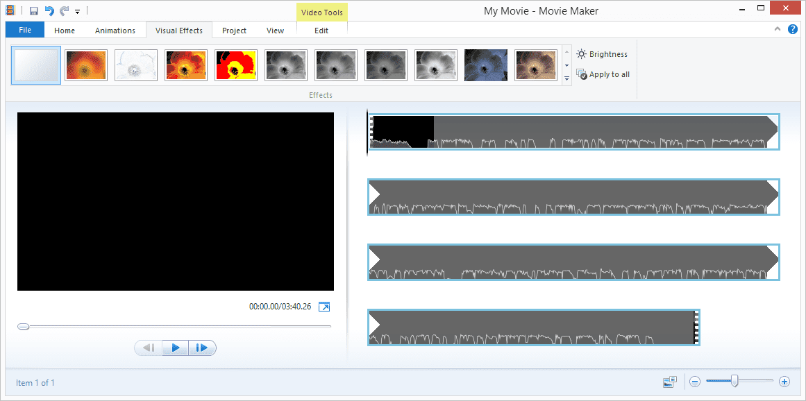The width and height of the screenshot is (806, 401).
Task: Change the thumbnail size icon
Action: (670, 382)
